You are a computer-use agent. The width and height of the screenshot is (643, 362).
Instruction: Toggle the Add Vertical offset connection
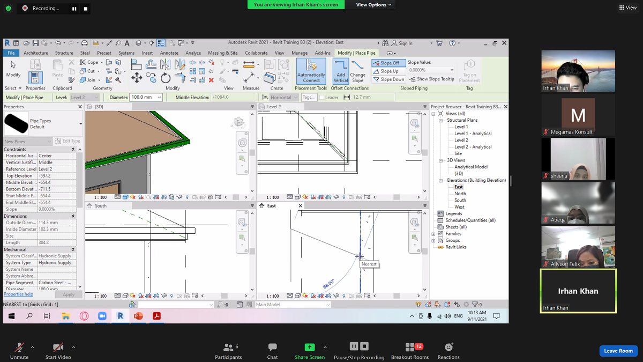[341, 71]
